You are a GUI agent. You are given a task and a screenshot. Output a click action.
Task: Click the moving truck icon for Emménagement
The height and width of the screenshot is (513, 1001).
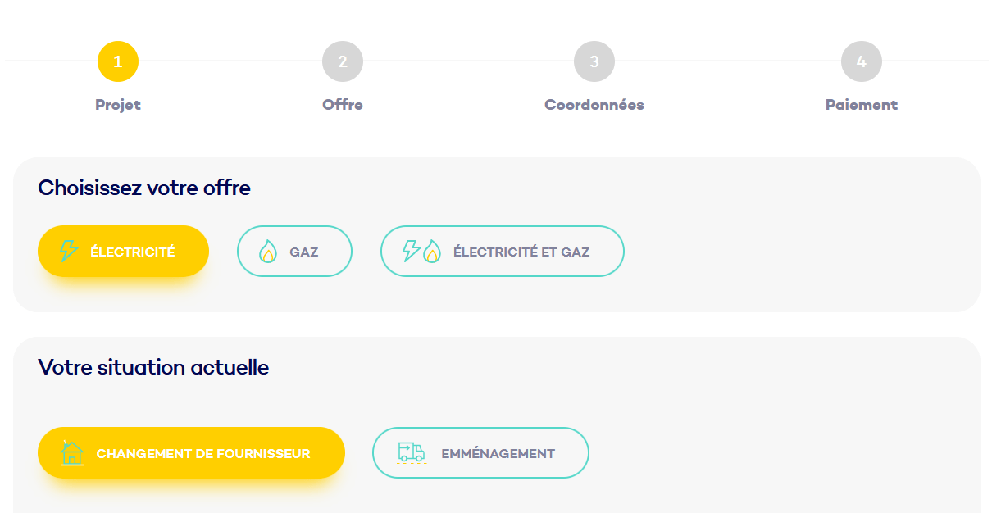[x=412, y=452]
